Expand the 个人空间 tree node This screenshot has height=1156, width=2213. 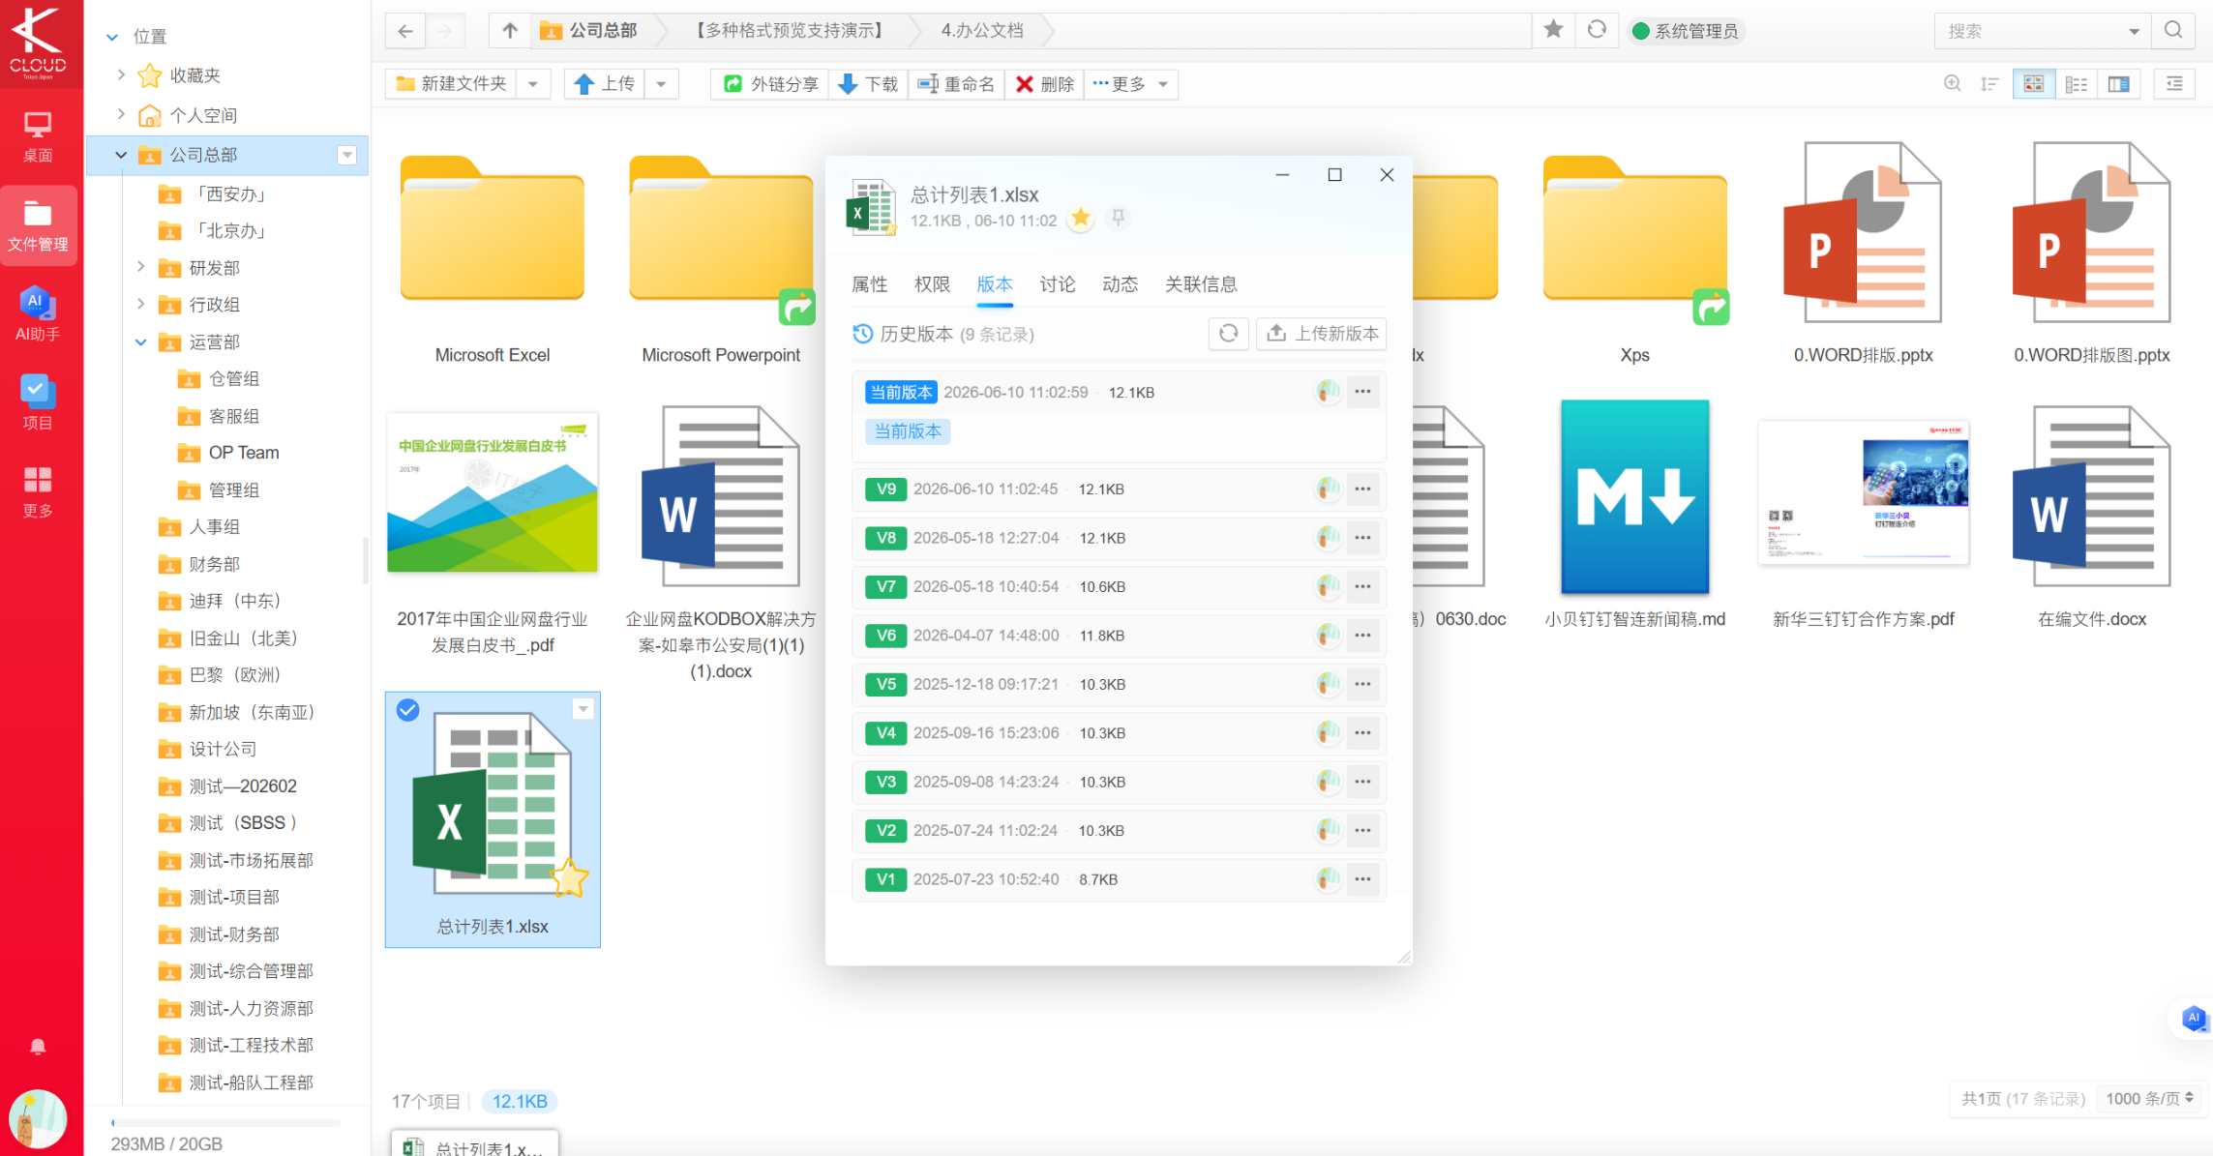point(121,114)
